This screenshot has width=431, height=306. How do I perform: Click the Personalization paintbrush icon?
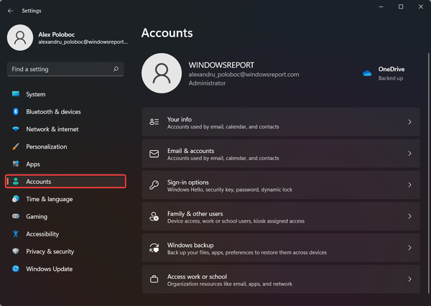click(x=15, y=147)
